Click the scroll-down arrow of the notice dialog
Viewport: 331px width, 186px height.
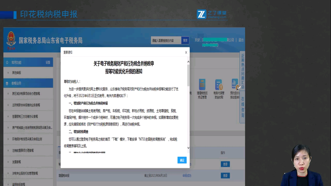[188, 148]
